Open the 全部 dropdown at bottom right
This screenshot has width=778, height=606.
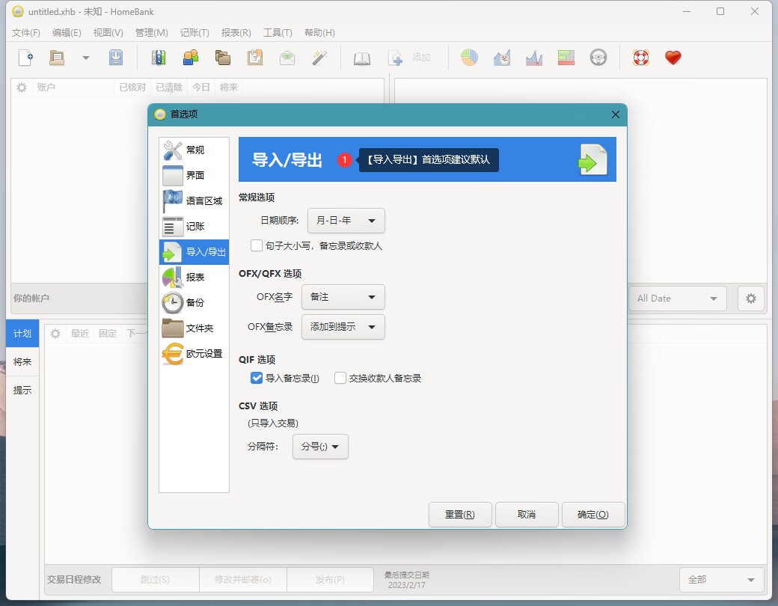coord(721,580)
